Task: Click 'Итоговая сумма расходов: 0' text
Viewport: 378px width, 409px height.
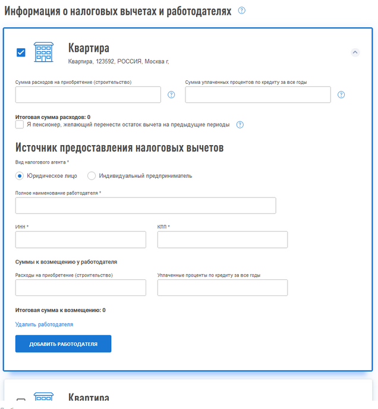Action: (x=53, y=117)
